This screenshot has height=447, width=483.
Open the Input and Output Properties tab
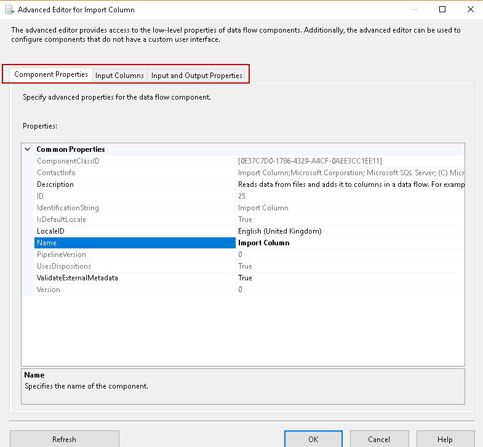(196, 76)
